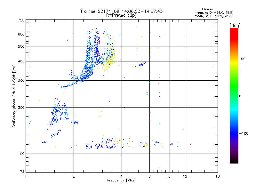Click the "75" height tick label
The image size is (256, 192).
(22, 172)
